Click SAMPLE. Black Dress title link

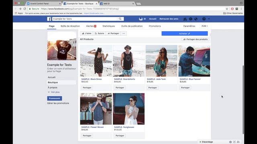(x=92, y=79)
